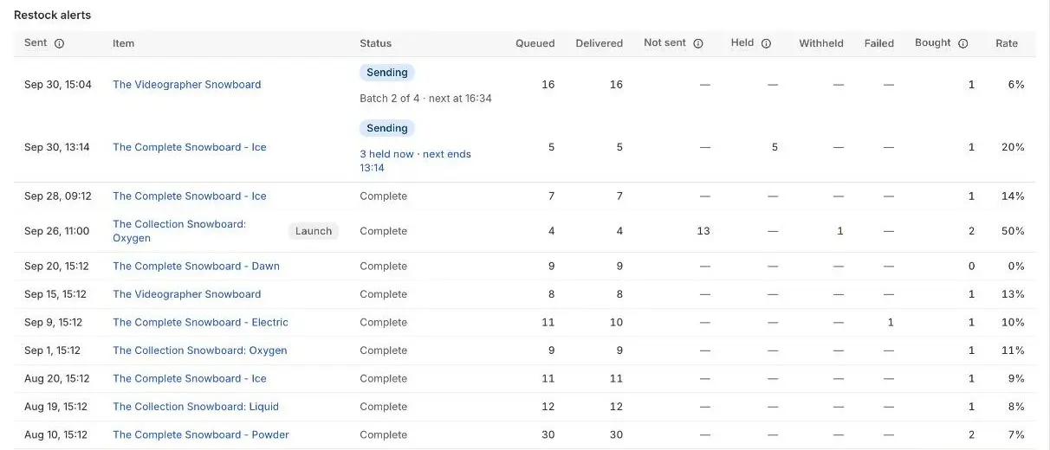Click the info icon beside Held header
The height and width of the screenshot is (450, 1050).
click(x=766, y=43)
